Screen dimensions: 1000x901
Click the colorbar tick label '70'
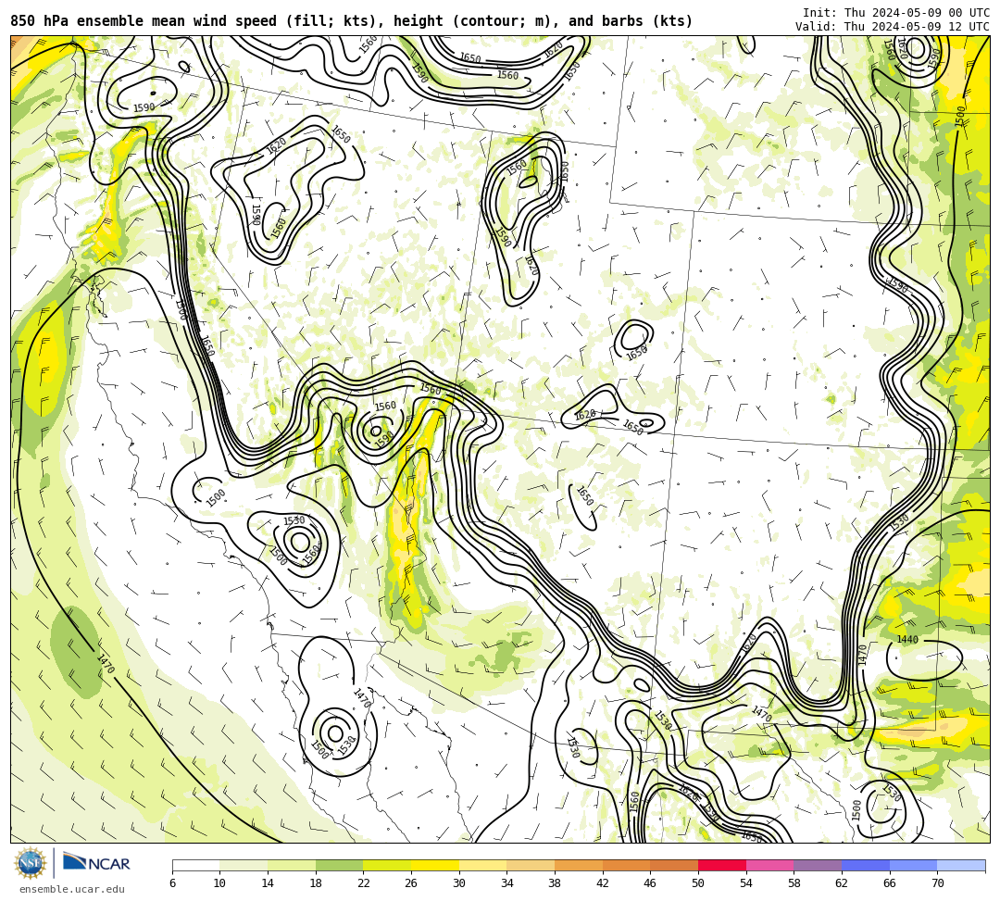click(937, 883)
